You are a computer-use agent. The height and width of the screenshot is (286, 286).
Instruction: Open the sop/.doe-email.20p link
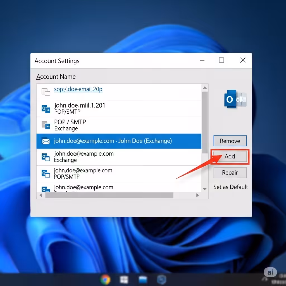tap(78, 89)
